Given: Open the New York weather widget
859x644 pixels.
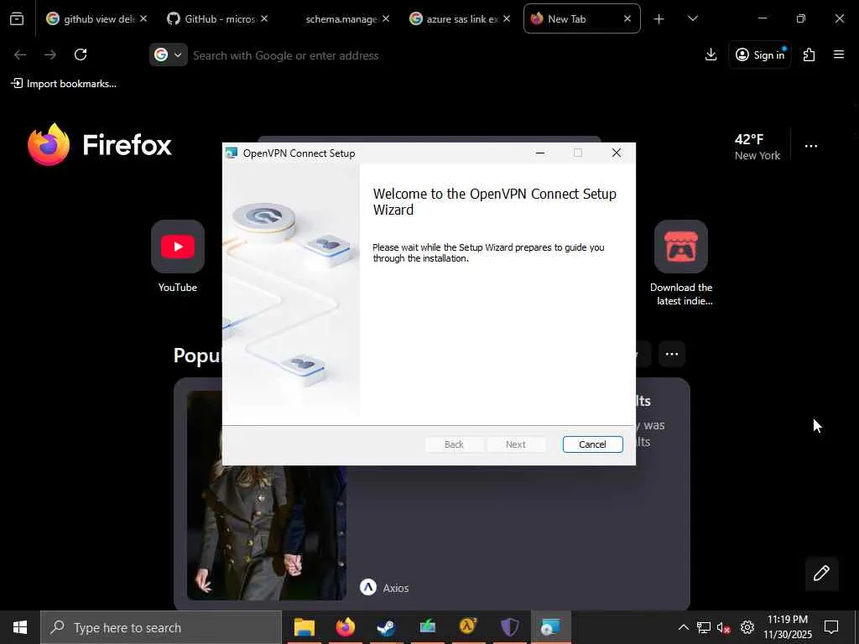Looking at the screenshot, I should [757, 147].
